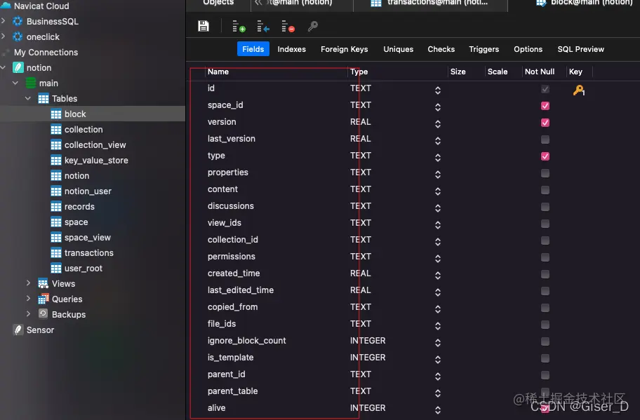Click the notion_user table icon
640x420 pixels.
coord(56,191)
